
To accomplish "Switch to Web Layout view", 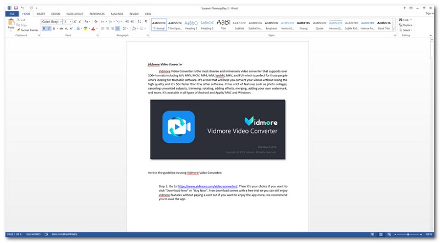I will (389, 234).
